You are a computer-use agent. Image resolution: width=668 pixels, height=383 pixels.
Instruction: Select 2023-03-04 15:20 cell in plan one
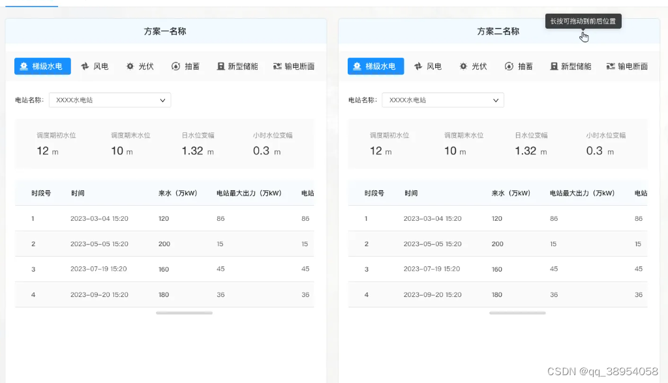tap(99, 218)
